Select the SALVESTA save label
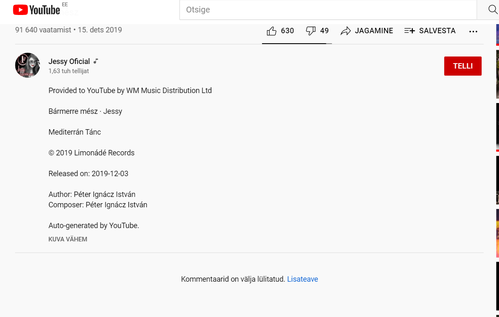499x317 pixels. click(437, 31)
